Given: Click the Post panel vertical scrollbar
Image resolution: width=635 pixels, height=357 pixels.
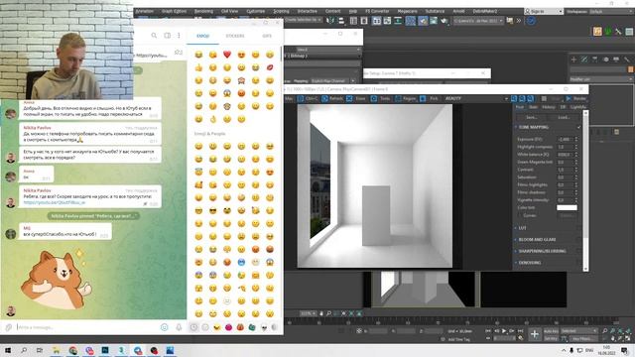Looking at the screenshot, I should tap(585, 190).
